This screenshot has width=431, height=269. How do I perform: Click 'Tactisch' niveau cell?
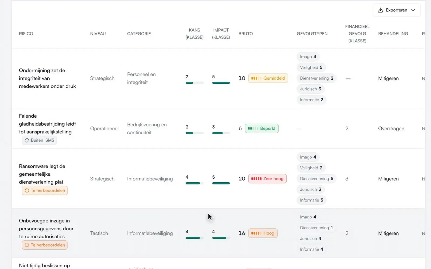99,233
